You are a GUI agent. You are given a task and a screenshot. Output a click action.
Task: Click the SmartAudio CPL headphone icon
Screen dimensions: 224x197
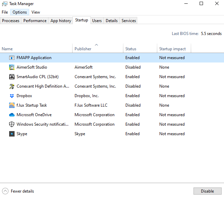(12, 77)
